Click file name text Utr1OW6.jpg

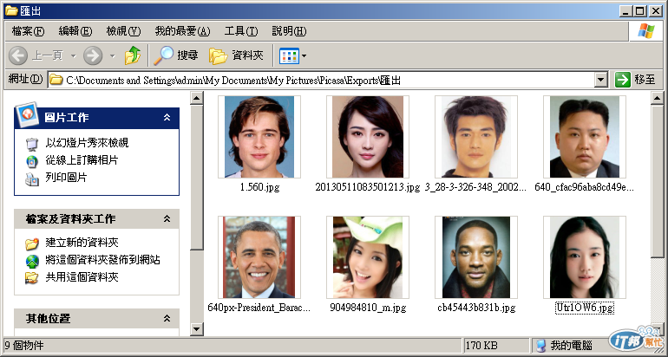point(585,308)
